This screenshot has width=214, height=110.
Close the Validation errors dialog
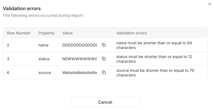(x=210, y=4)
